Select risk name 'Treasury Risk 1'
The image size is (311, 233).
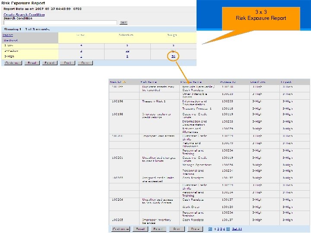point(154,101)
